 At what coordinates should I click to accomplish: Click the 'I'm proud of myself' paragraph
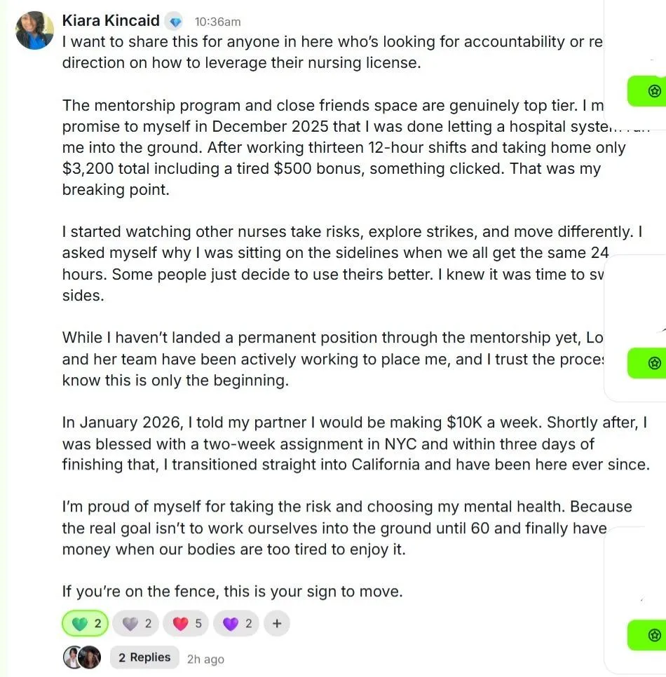pyautogui.click(x=347, y=528)
